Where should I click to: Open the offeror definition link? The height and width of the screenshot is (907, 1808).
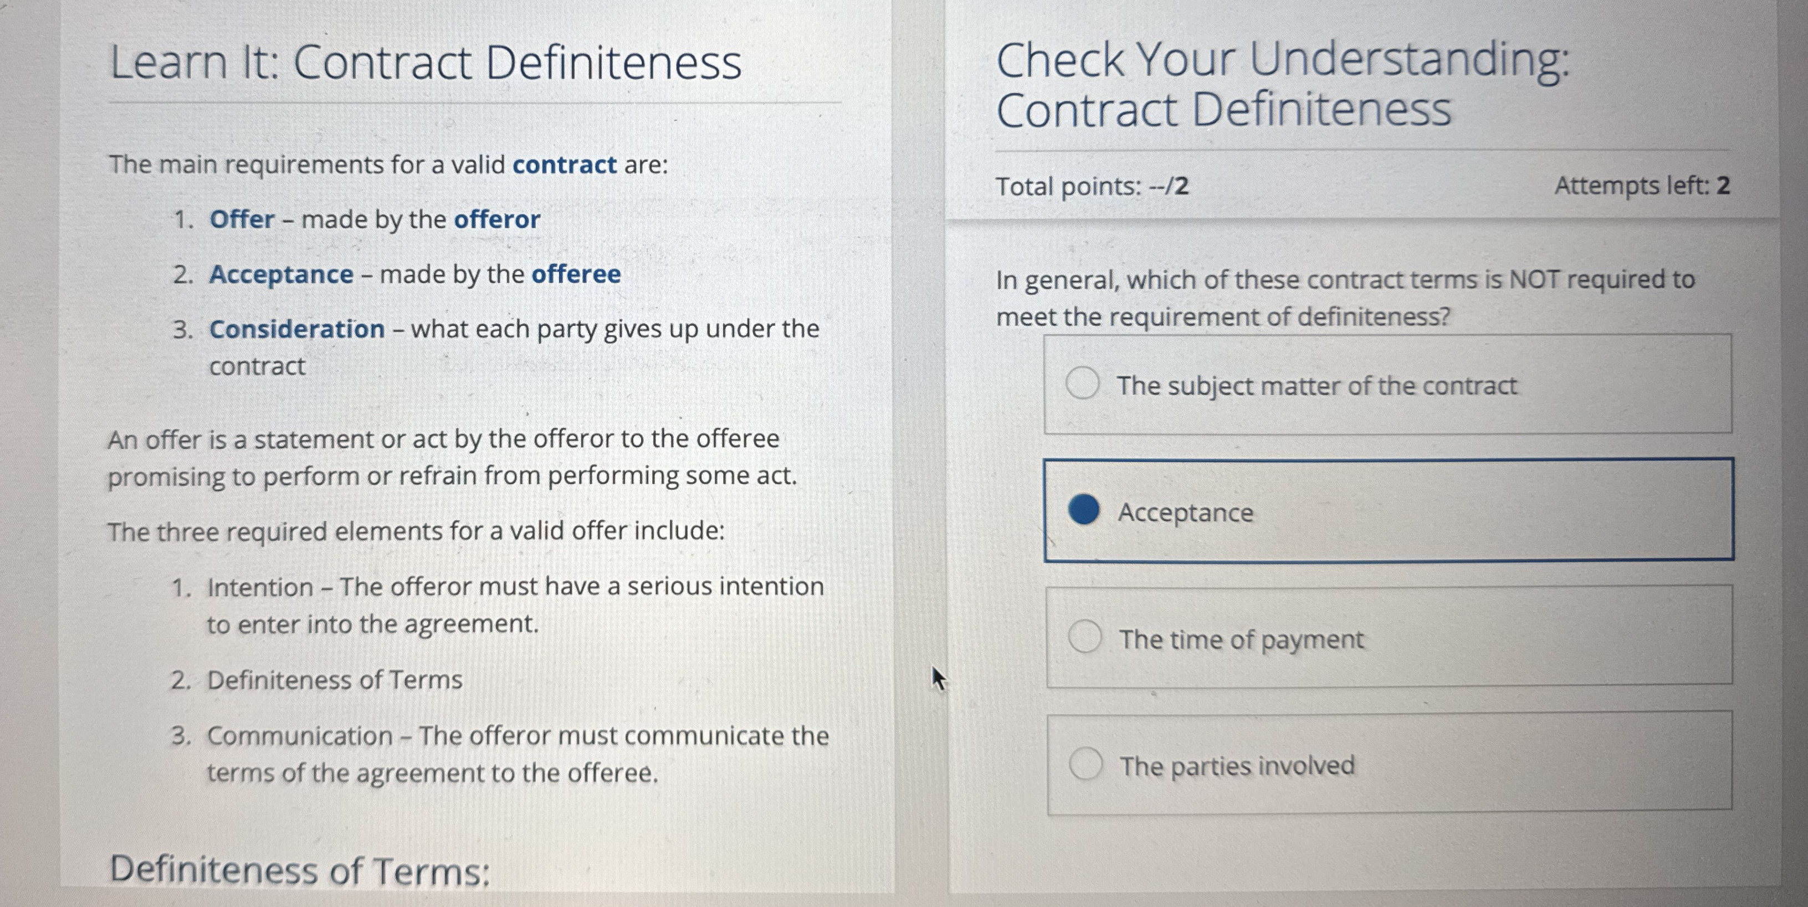click(498, 220)
